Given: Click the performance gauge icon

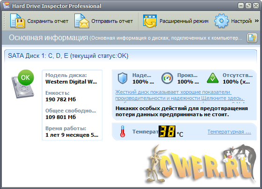Looking at the screenshot, I should coord(167,78).
